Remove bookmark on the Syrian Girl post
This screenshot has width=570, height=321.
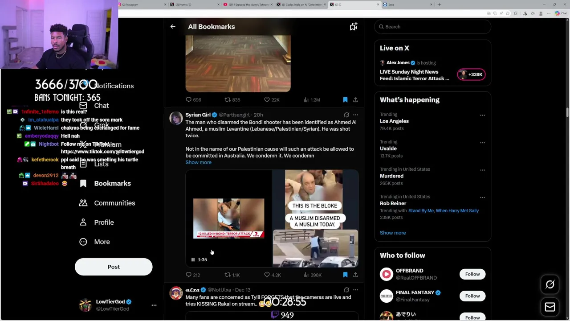pos(345,275)
